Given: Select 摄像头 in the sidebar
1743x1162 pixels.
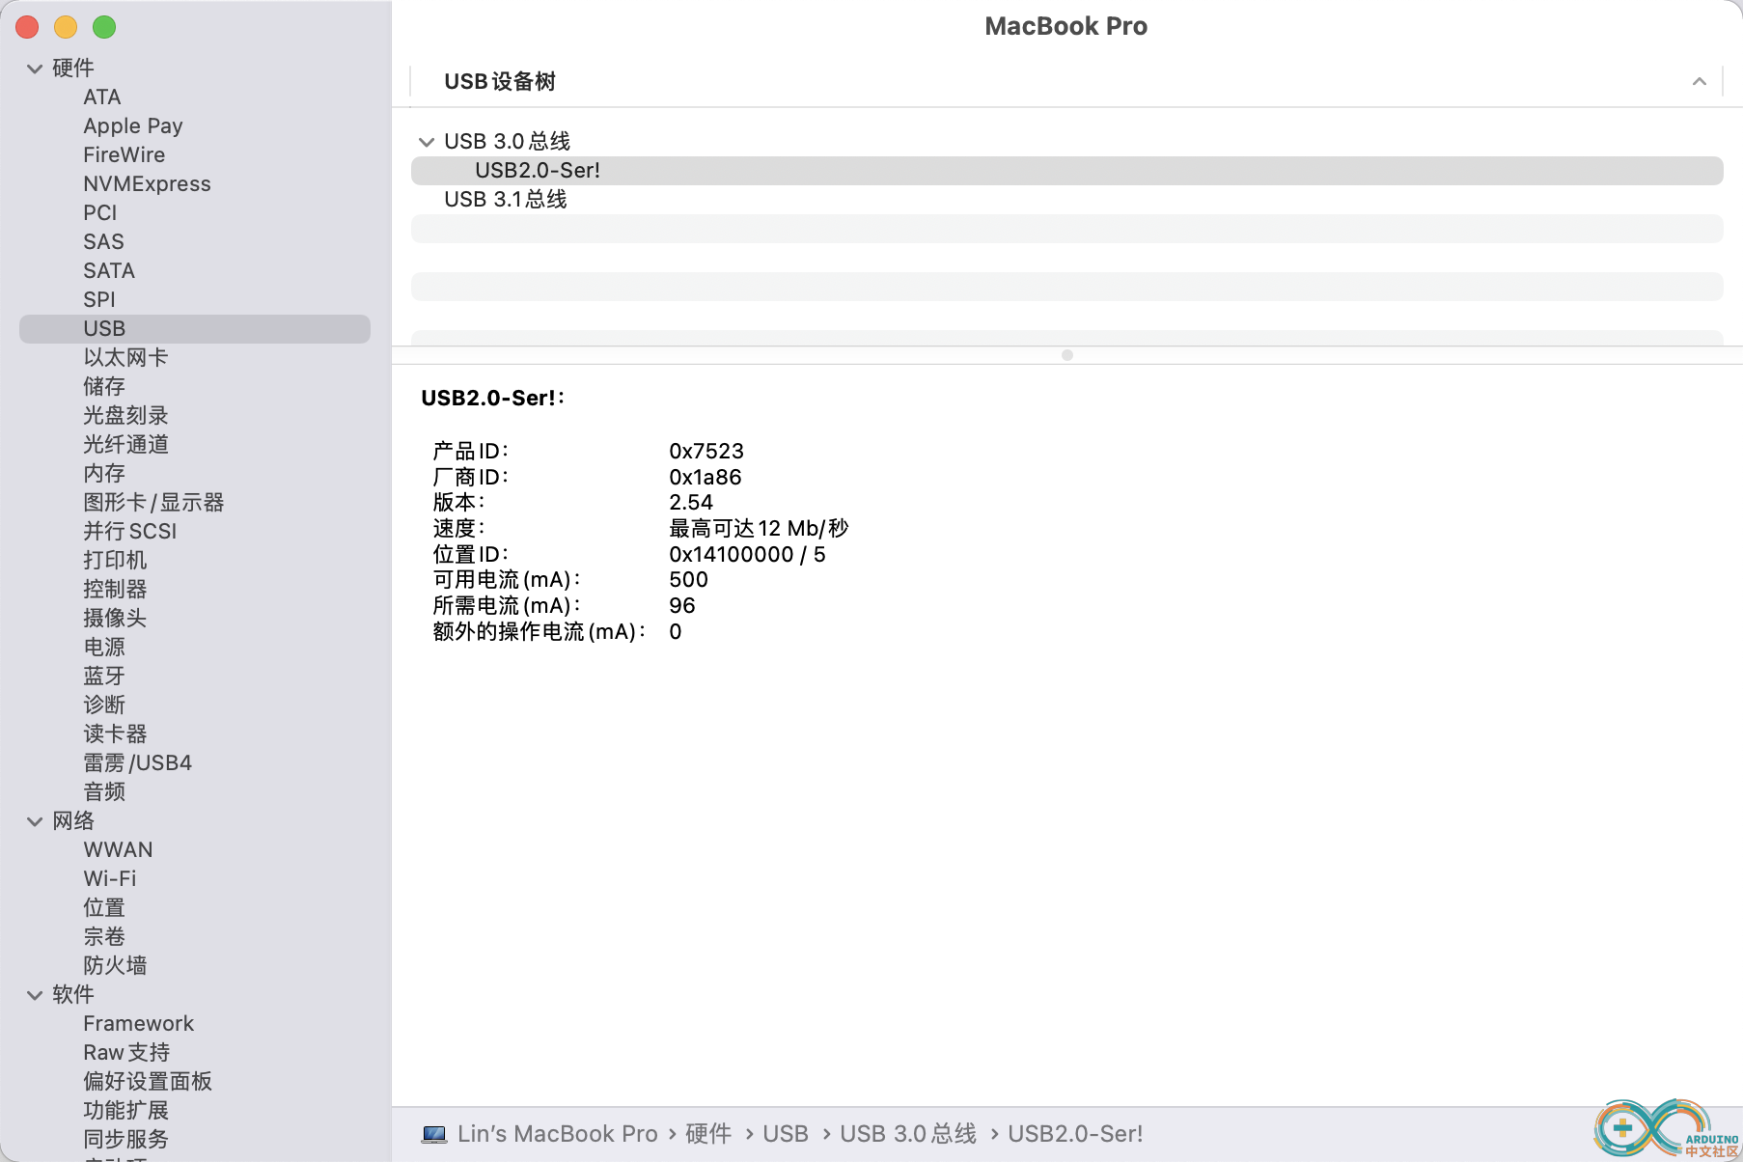Looking at the screenshot, I should pos(115,619).
